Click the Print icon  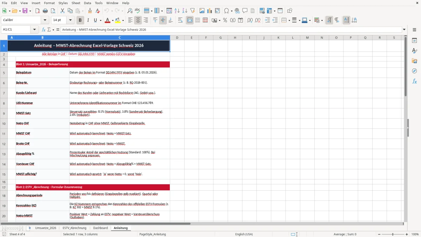click(45, 11)
